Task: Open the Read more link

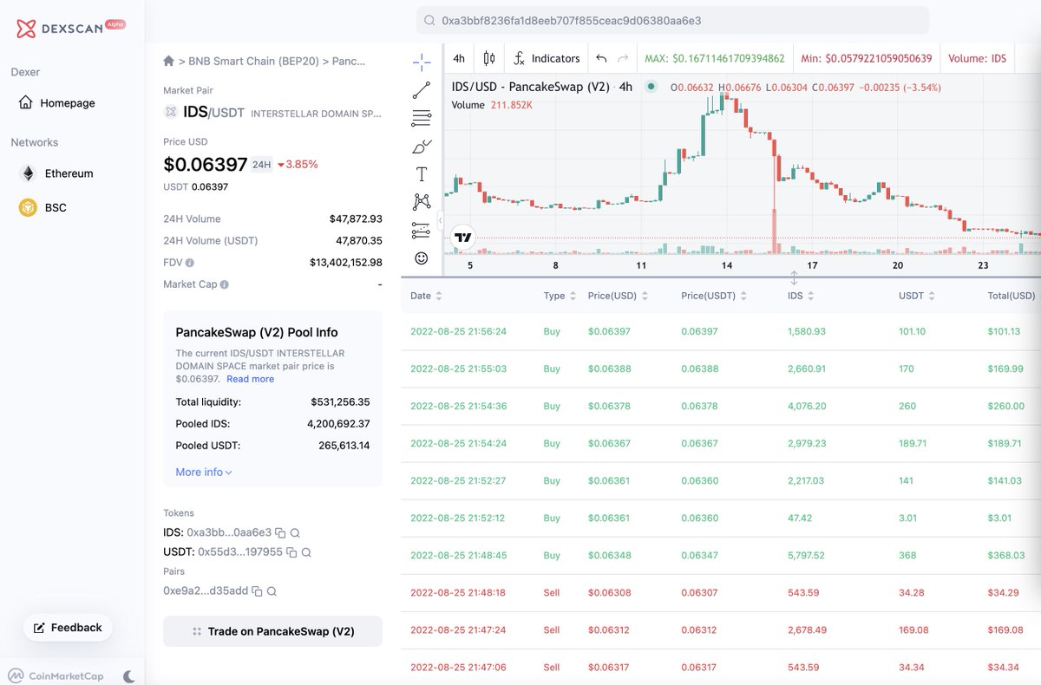Action: tap(251, 379)
